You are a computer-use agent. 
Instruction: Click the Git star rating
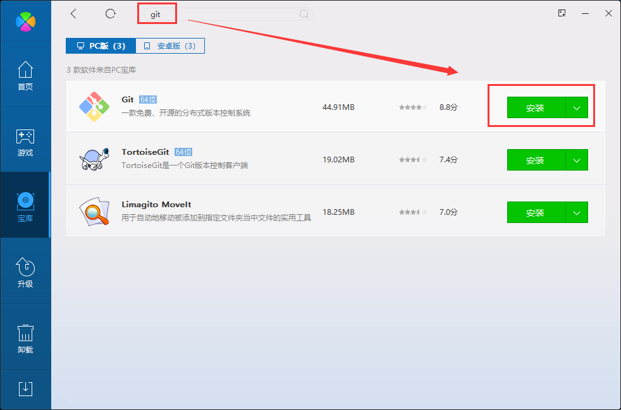tap(413, 107)
